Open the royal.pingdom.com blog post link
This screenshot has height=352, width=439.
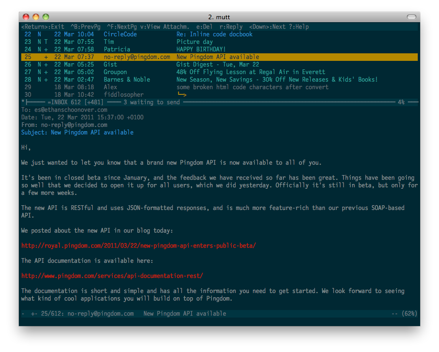pos(138,246)
